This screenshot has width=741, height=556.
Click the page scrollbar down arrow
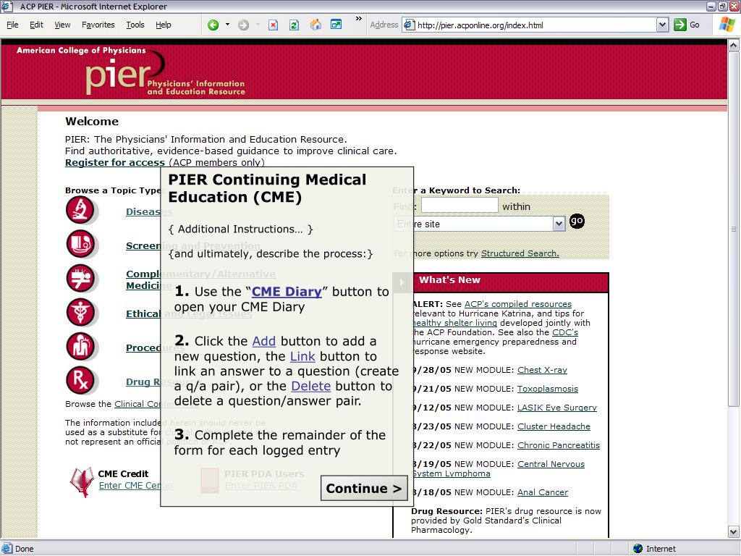pyautogui.click(x=734, y=532)
